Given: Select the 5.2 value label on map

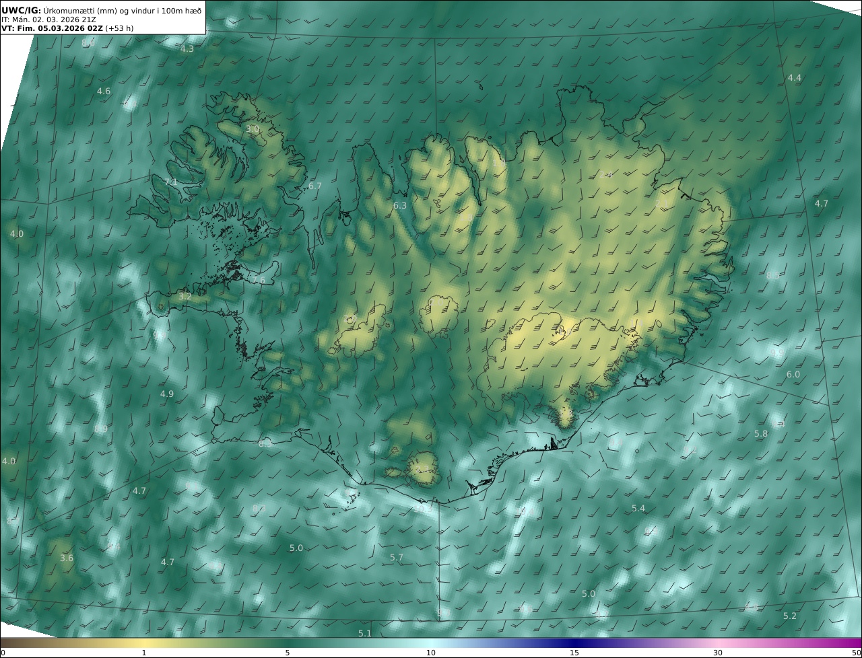Looking at the screenshot, I should pyautogui.click(x=790, y=616).
